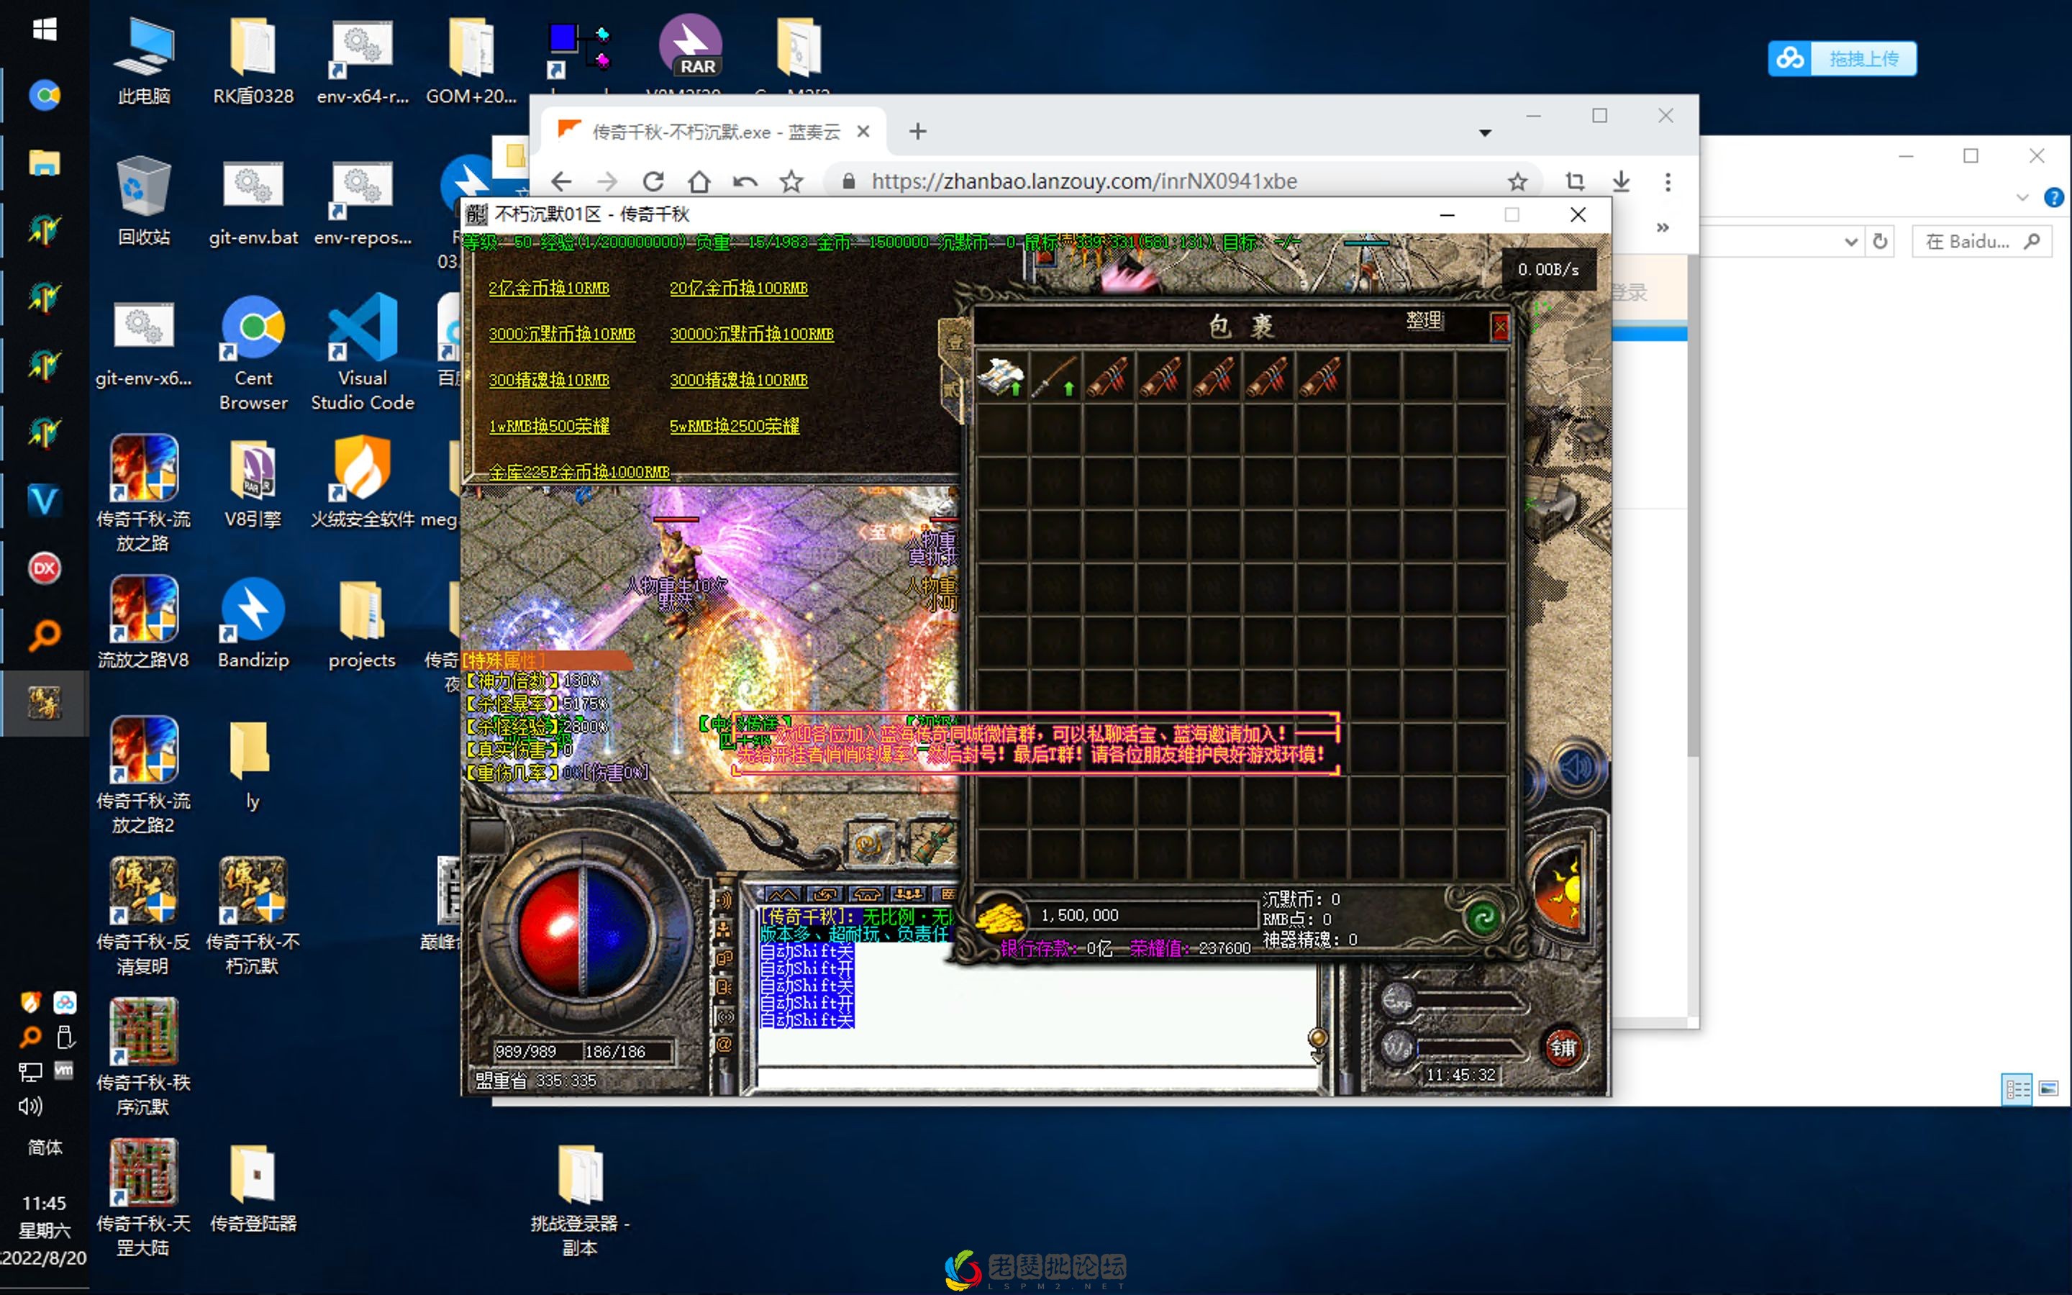Click the 20亿金币换100RMB link
This screenshot has height=1295, width=2072.
point(738,288)
